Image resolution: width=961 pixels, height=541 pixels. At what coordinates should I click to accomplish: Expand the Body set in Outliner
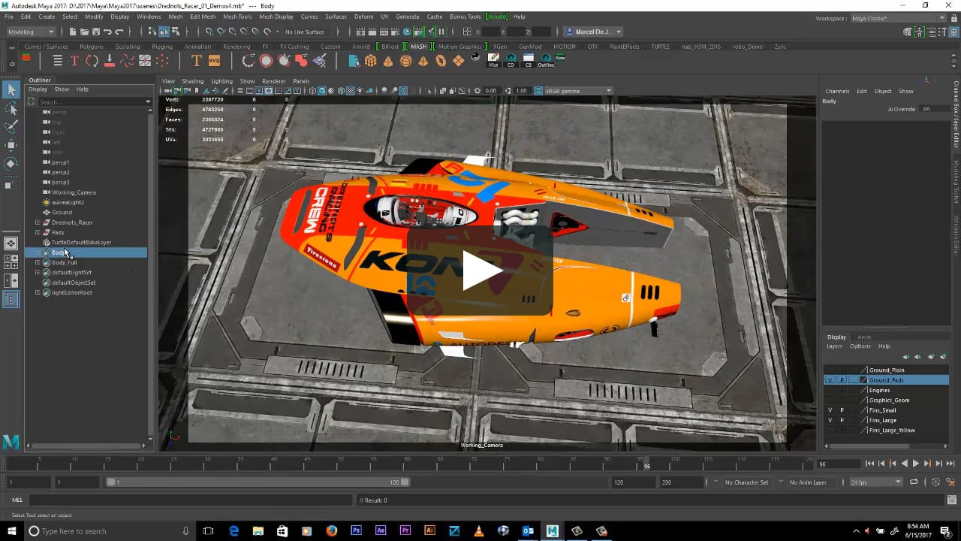[x=38, y=252]
